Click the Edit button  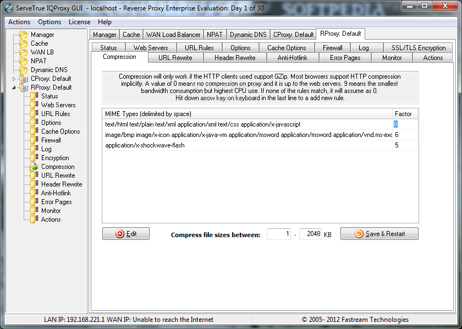coord(126,234)
